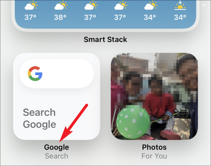The width and height of the screenshot is (211, 166).
Task: Tap the For You subtitle under Photos
Action: (154, 156)
